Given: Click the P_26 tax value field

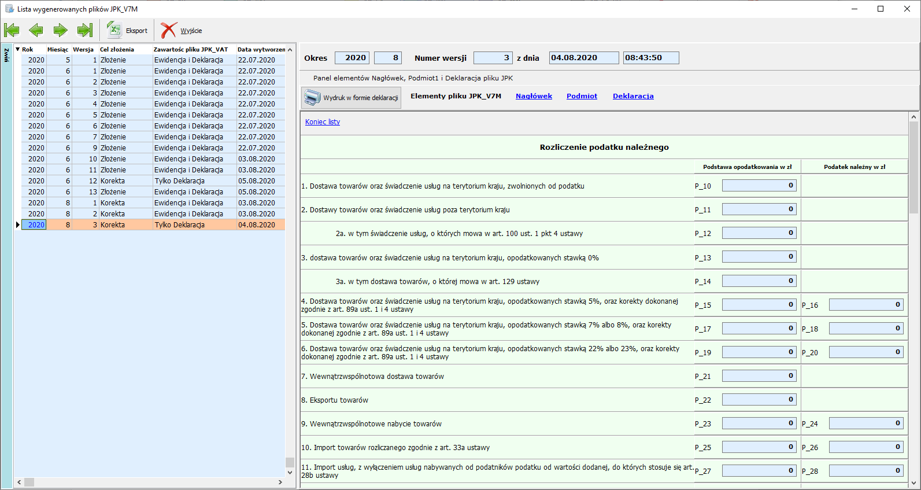Looking at the screenshot, I should (866, 447).
